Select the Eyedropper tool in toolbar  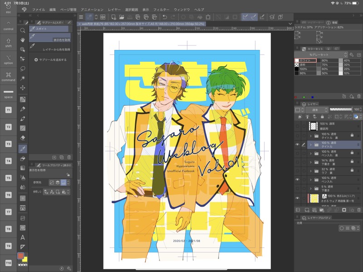pyautogui.click(x=22, y=149)
